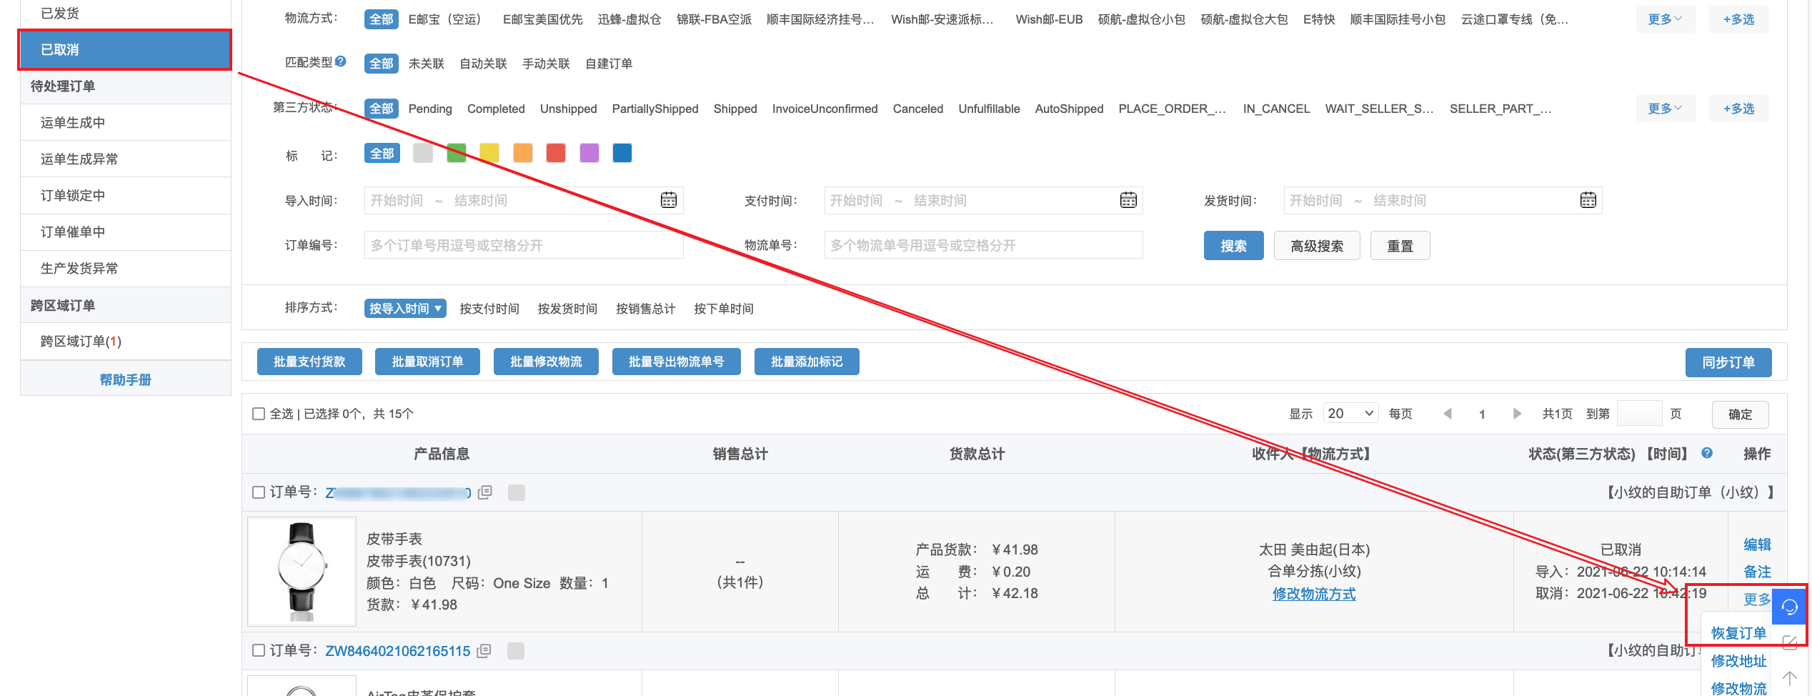Click the 订单编号 input field
This screenshot has width=1812, height=696.
pos(523,244)
